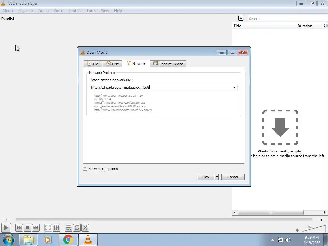Open extended settings equalizer icon
Viewport: 328px width, 246px height.
click(56, 228)
